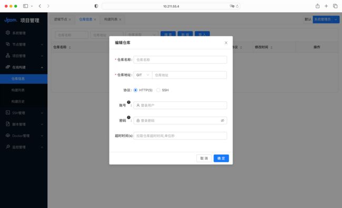
Task: Click the browser address bar 10.211.55.4
Action: point(171,6)
